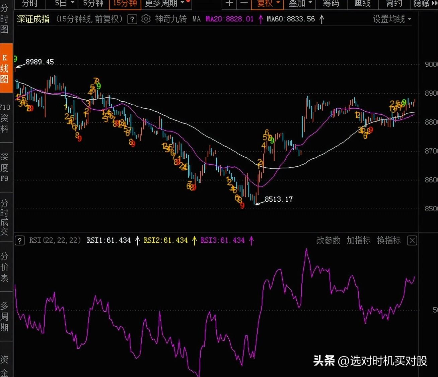Open the 深度F9 sidebar tab
This screenshot has width=438, height=377.
tap(4, 168)
